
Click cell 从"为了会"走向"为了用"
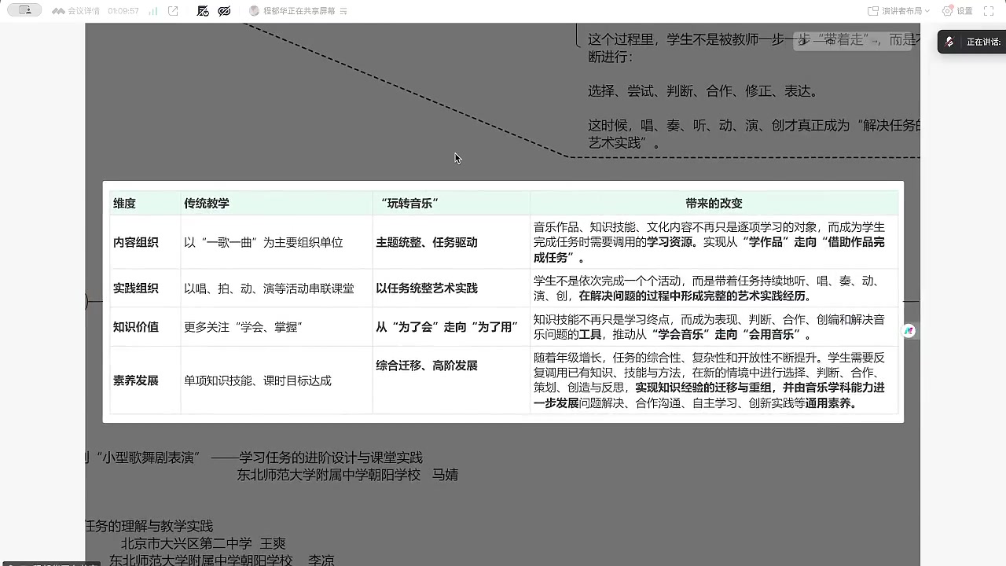pyautogui.click(x=451, y=326)
